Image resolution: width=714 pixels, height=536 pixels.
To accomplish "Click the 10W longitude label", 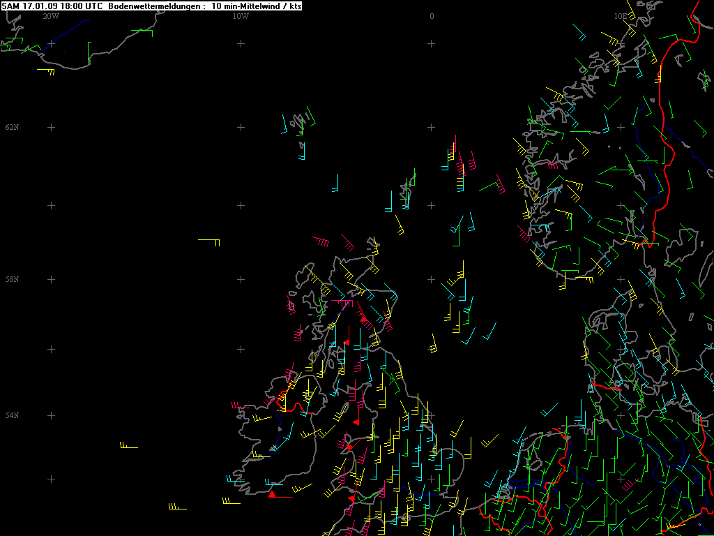I will [241, 17].
